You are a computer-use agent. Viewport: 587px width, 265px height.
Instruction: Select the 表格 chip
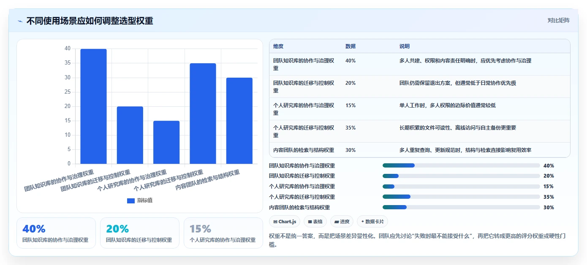click(x=315, y=222)
